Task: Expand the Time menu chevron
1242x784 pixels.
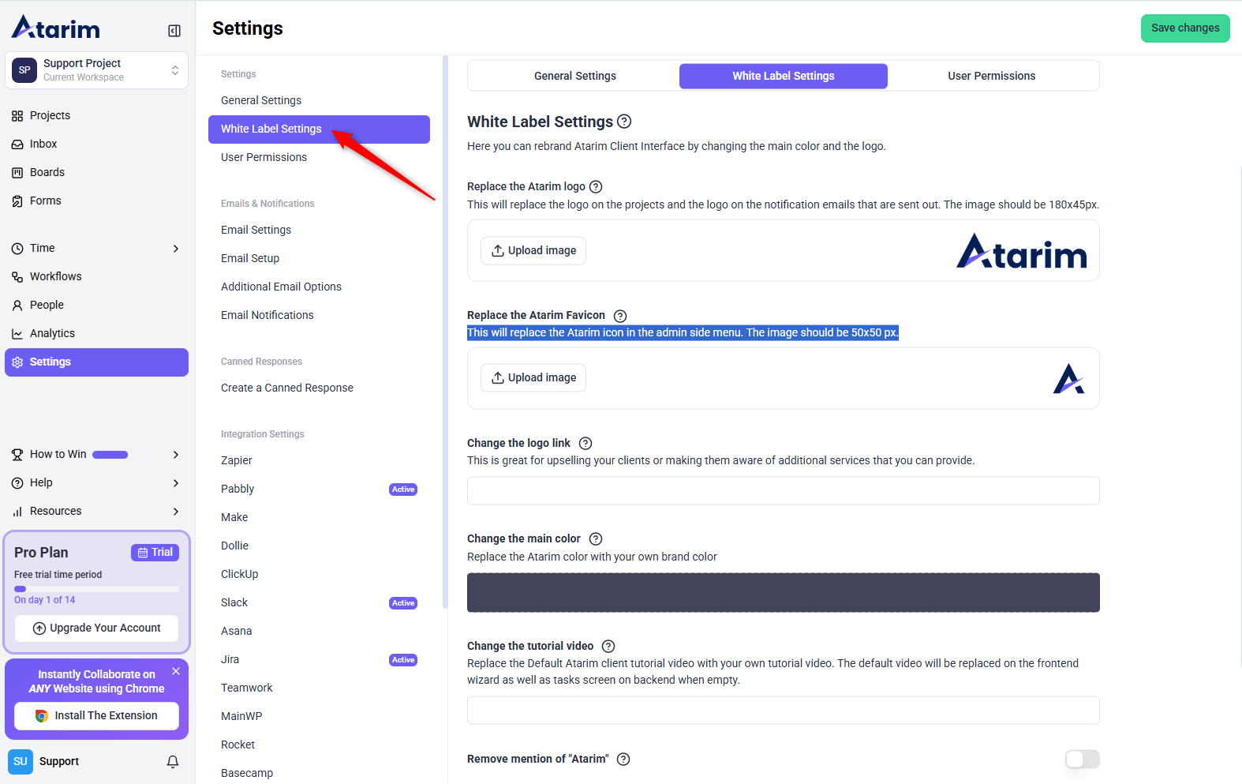Action: (176, 249)
